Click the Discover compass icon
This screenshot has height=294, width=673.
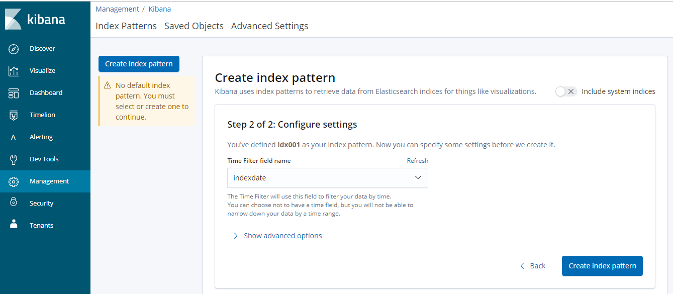(x=14, y=49)
